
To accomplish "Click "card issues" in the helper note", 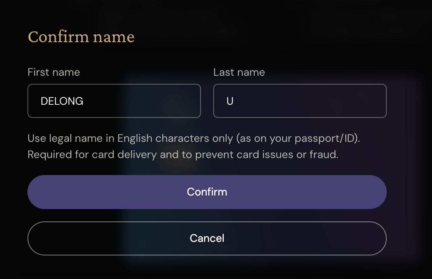I will [266, 155].
